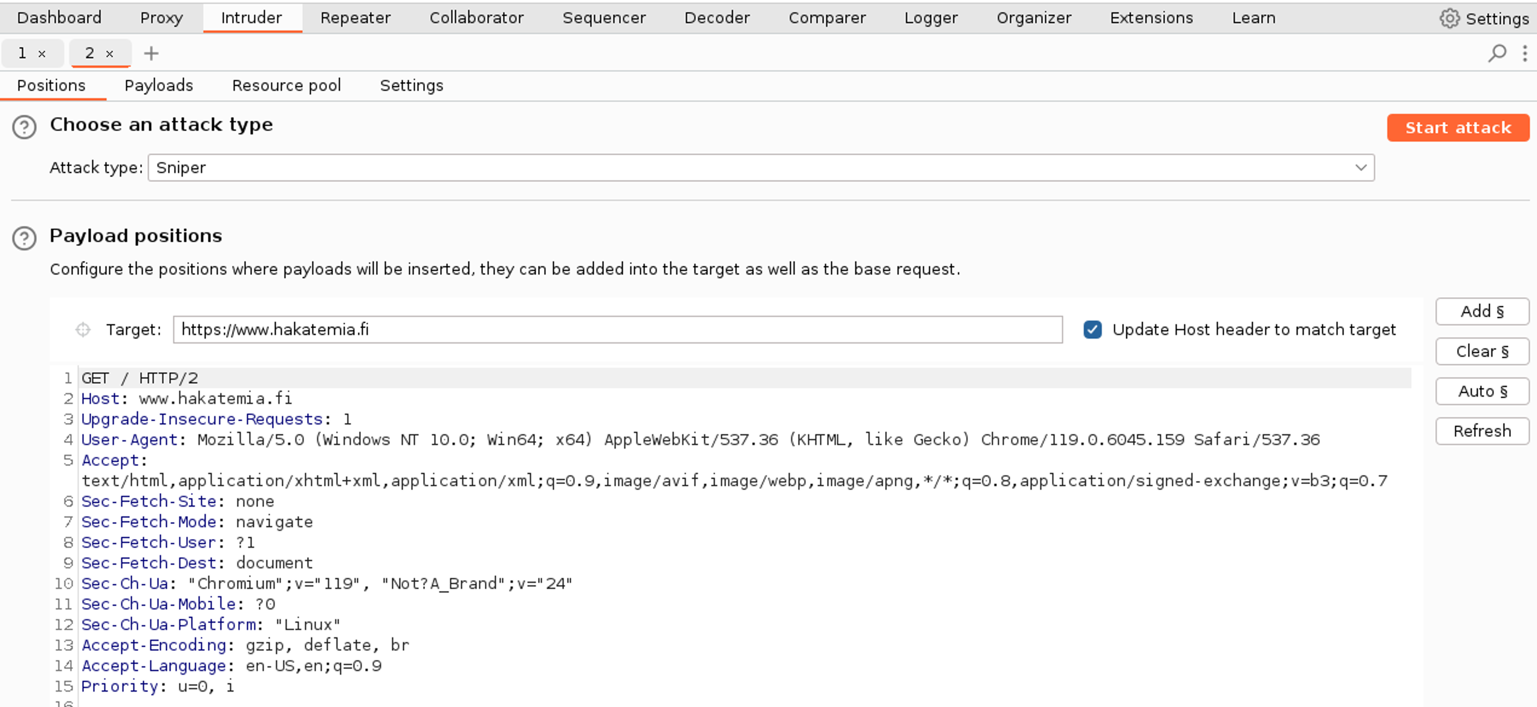
Task: Click the target crosshair icon
Action: pos(83,329)
